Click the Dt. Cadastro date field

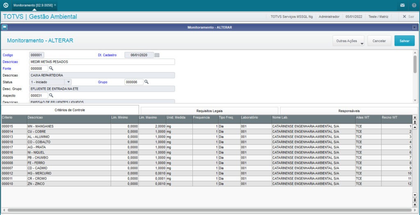(x=139, y=55)
